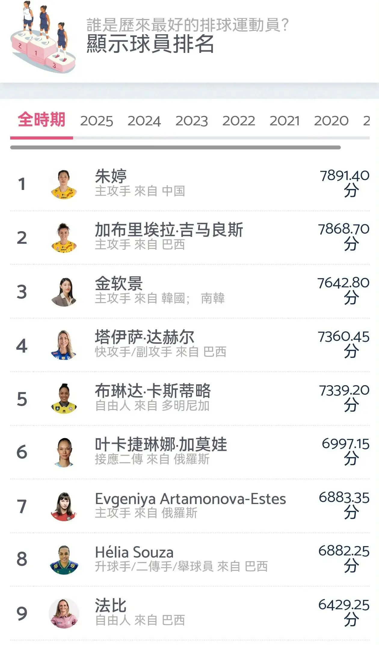Screen dimensions: 379x645
Task: Switch to the 2021 tab
Action: (285, 121)
